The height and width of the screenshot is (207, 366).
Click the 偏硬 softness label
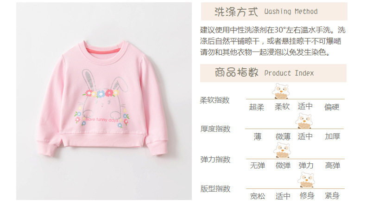click(331, 107)
